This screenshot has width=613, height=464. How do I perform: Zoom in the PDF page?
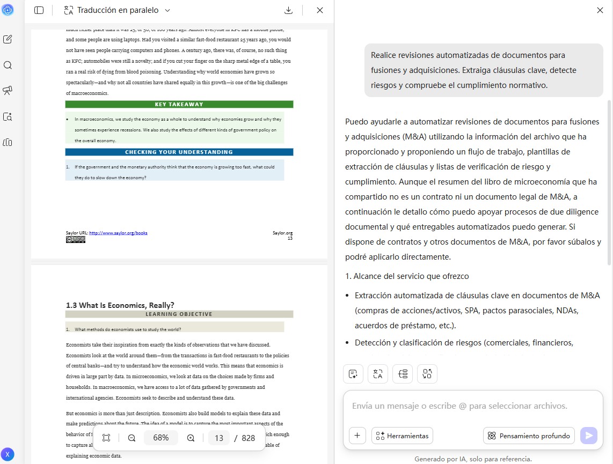191,438
